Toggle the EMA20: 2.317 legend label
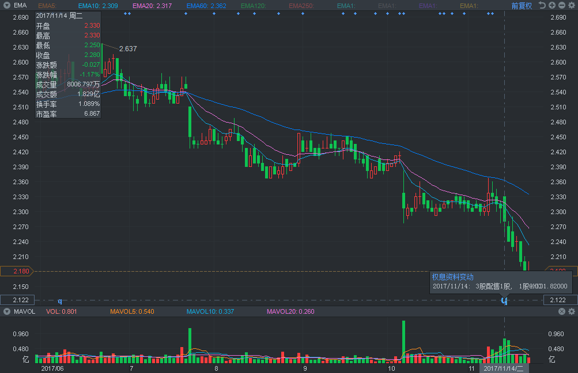578x373 pixels. [152, 6]
